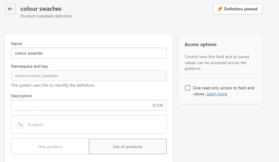Unpin via the Definition pinned button
This screenshot has width=279, height=162.
[238, 9]
